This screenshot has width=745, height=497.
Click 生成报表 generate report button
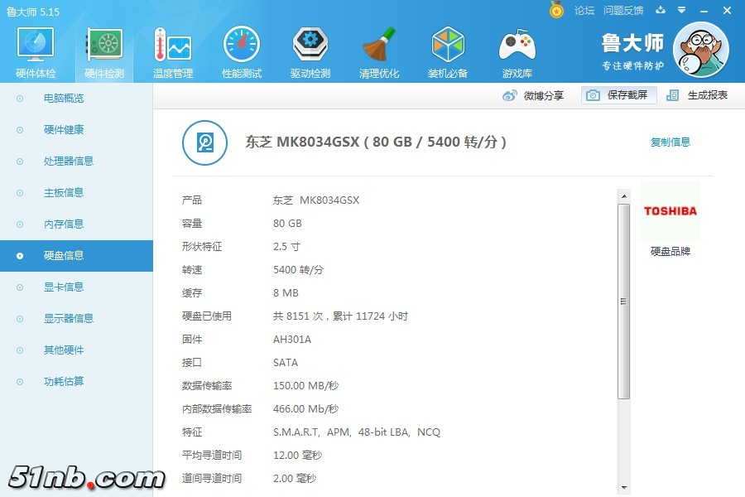(x=698, y=95)
